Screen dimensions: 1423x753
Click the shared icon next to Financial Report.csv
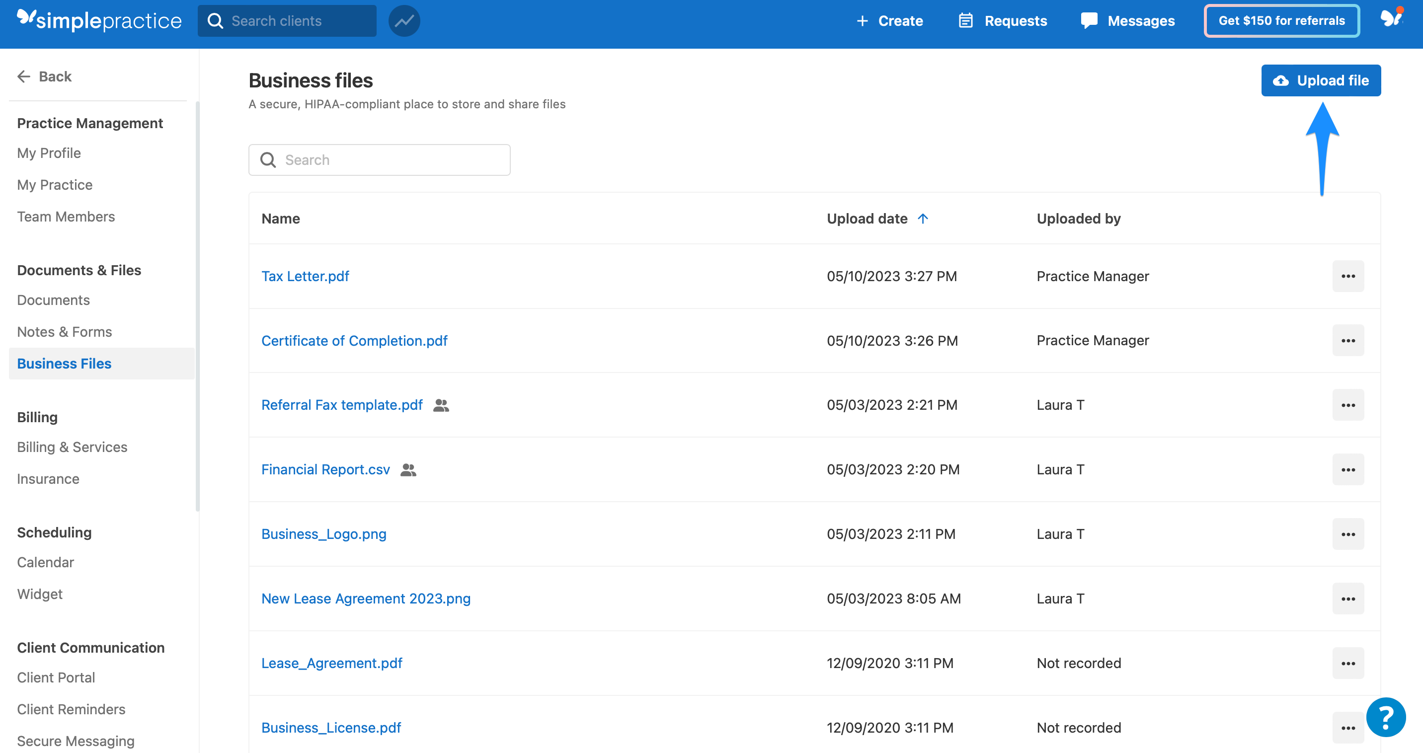point(408,469)
